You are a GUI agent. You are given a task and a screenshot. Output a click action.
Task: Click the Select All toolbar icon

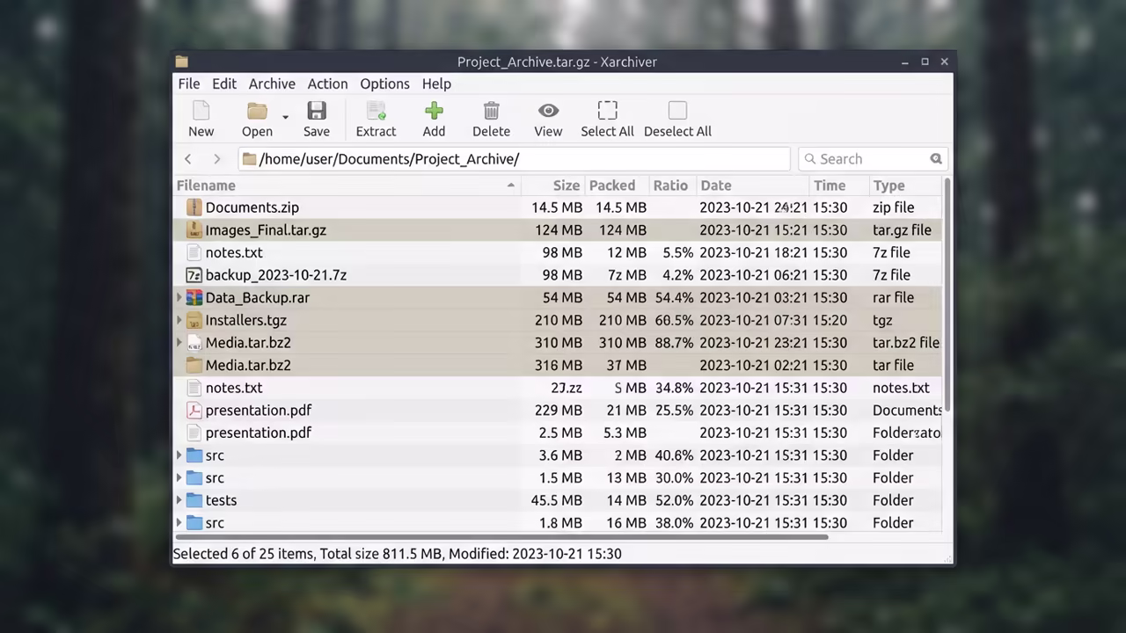[x=607, y=111]
